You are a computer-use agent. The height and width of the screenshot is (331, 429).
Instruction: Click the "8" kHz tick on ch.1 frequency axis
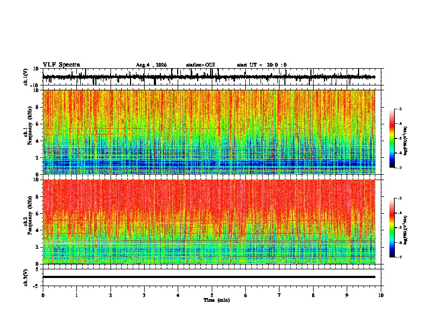click(38, 107)
